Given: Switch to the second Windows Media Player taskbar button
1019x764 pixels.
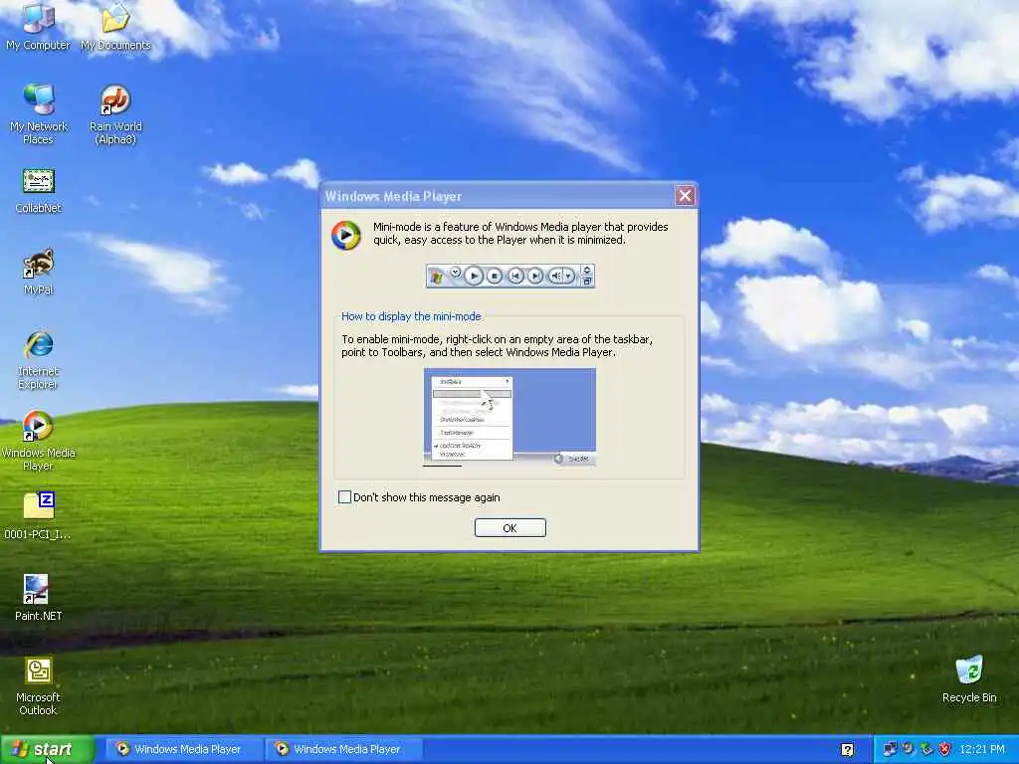Looking at the screenshot, I should click(x=343, y=749).
